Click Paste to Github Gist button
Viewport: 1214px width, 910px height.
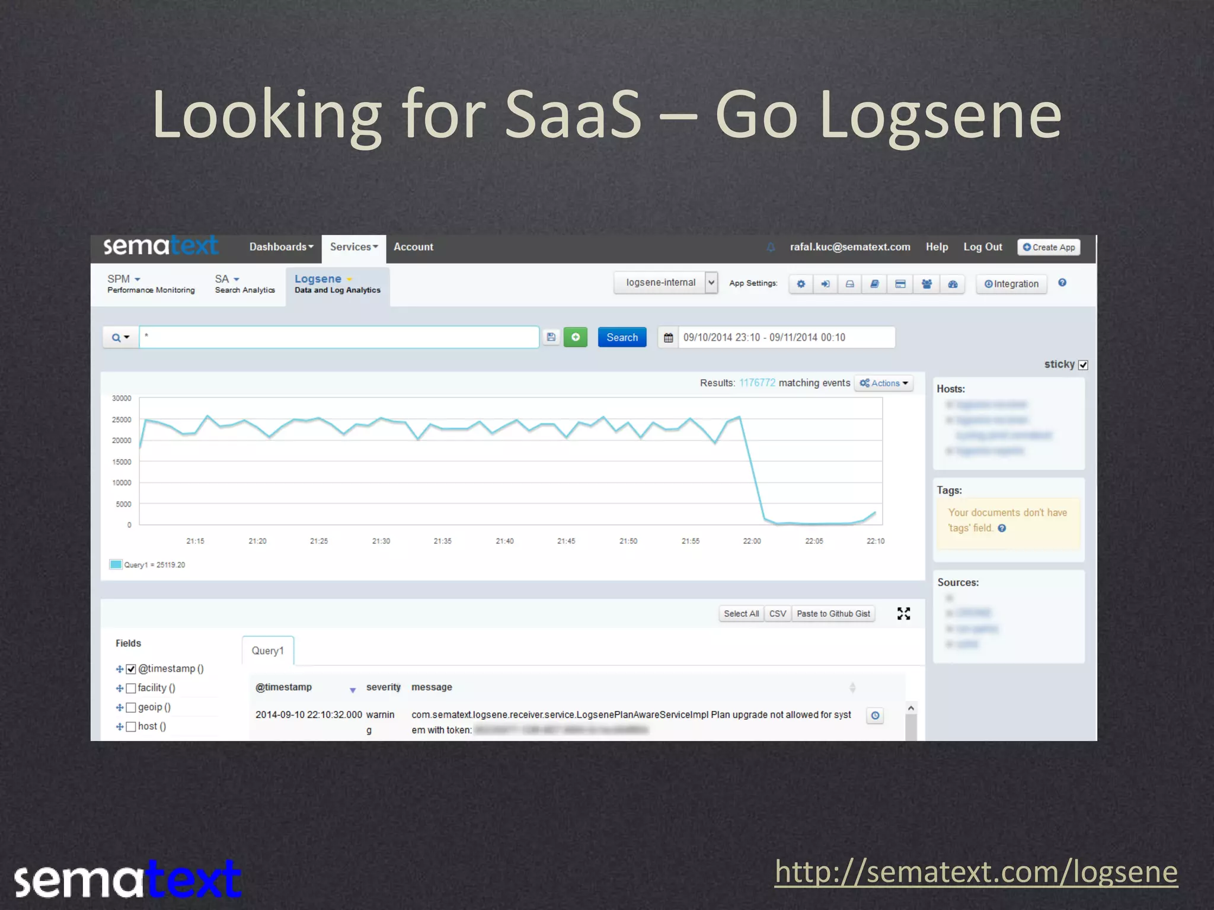[833, 614]
